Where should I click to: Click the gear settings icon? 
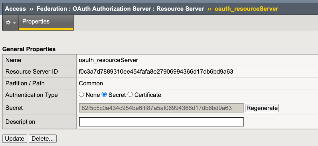[8, 23]
